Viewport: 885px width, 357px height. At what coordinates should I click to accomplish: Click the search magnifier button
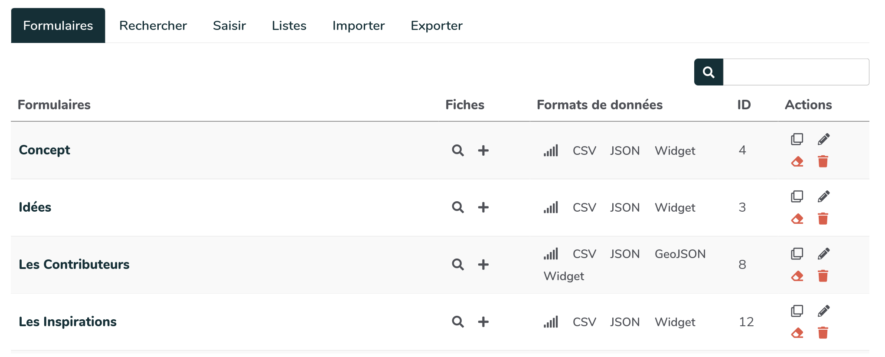[x=709, y=72]
